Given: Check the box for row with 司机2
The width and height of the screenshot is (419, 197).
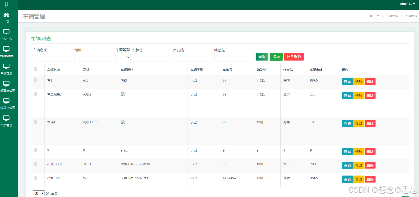Looking at the screenshot, I should (x=35, y=94).
